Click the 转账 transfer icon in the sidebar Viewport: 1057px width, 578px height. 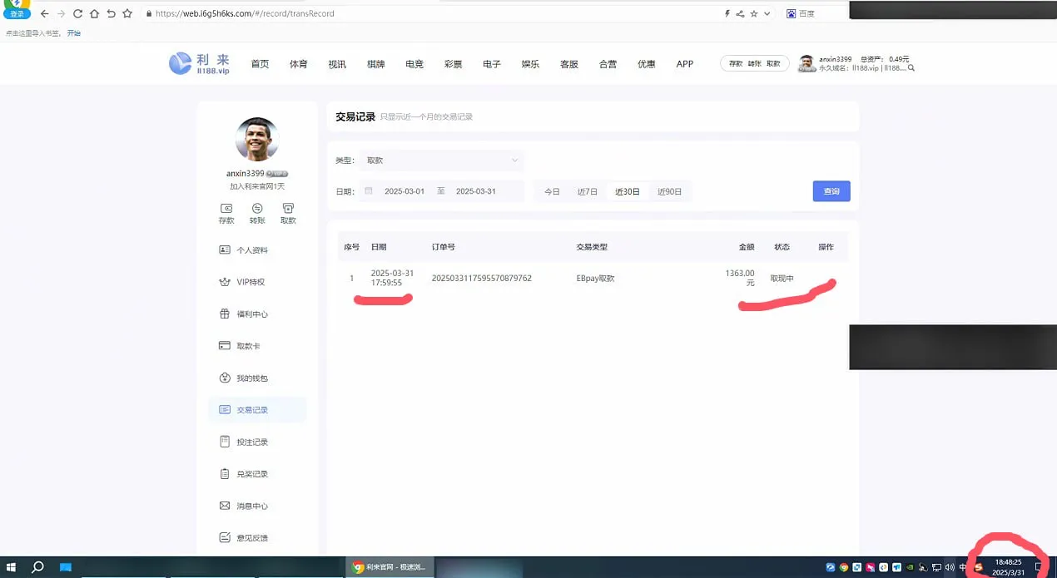257,208
